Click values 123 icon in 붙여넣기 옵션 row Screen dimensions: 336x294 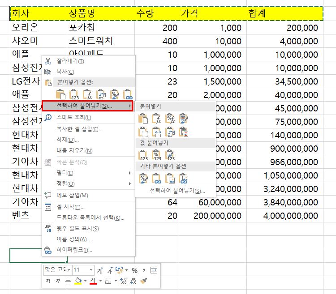pos(74,94)
